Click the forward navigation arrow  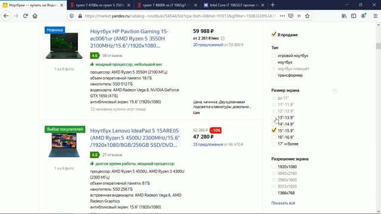click(x=16, y=16)
